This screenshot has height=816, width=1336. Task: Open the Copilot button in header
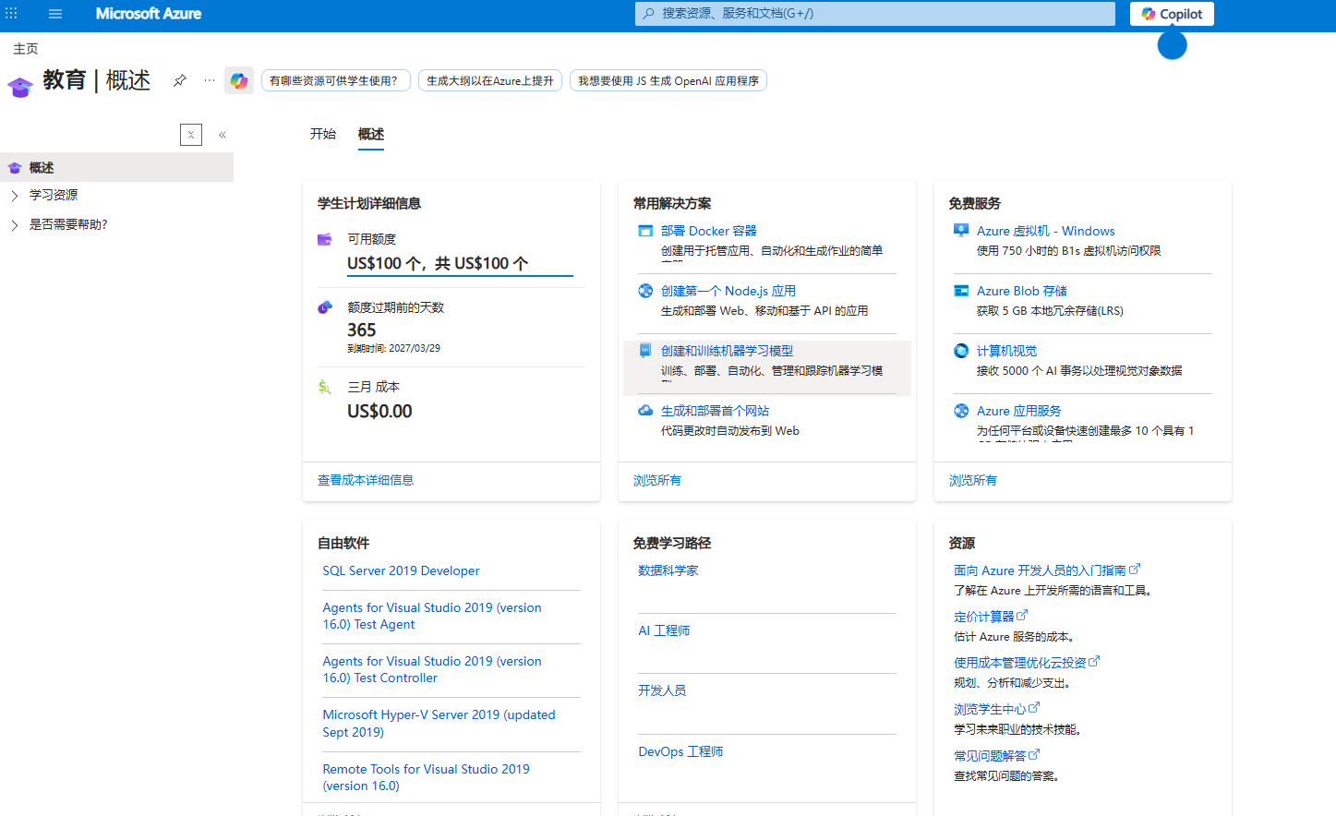(1172, 14)
